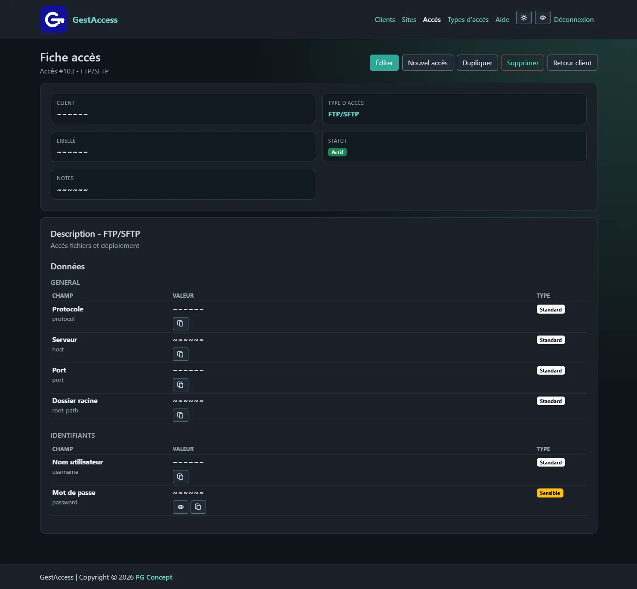The width and height of the screenshot is (637, 589).
Task: Click the Déconnexion link
Action: 574,19
